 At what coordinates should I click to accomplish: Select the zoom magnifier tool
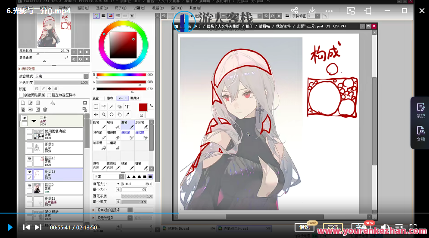104,115
